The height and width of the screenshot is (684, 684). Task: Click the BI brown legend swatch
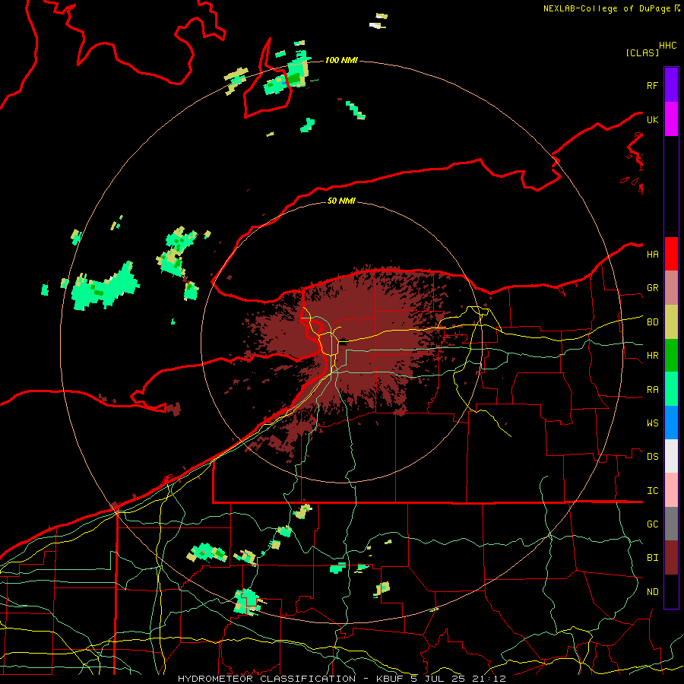(671, 558)
